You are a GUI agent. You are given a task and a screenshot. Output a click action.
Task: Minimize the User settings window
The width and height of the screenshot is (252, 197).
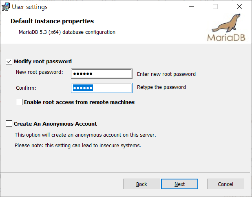click(x=192, y=7)
